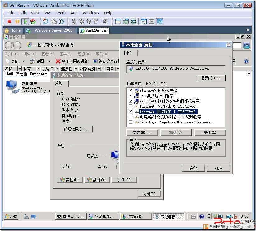Open the help icon in the system tray
This screenshot has height=231, width=256.
pyautogui.click(x=202, y=216)
